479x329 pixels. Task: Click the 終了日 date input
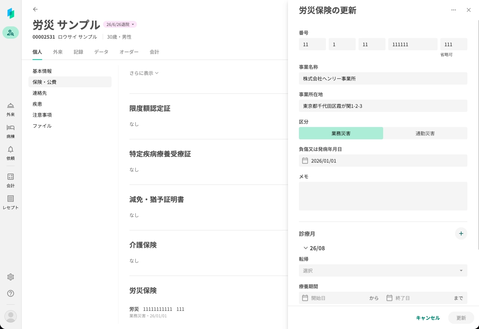click(421, 298)
